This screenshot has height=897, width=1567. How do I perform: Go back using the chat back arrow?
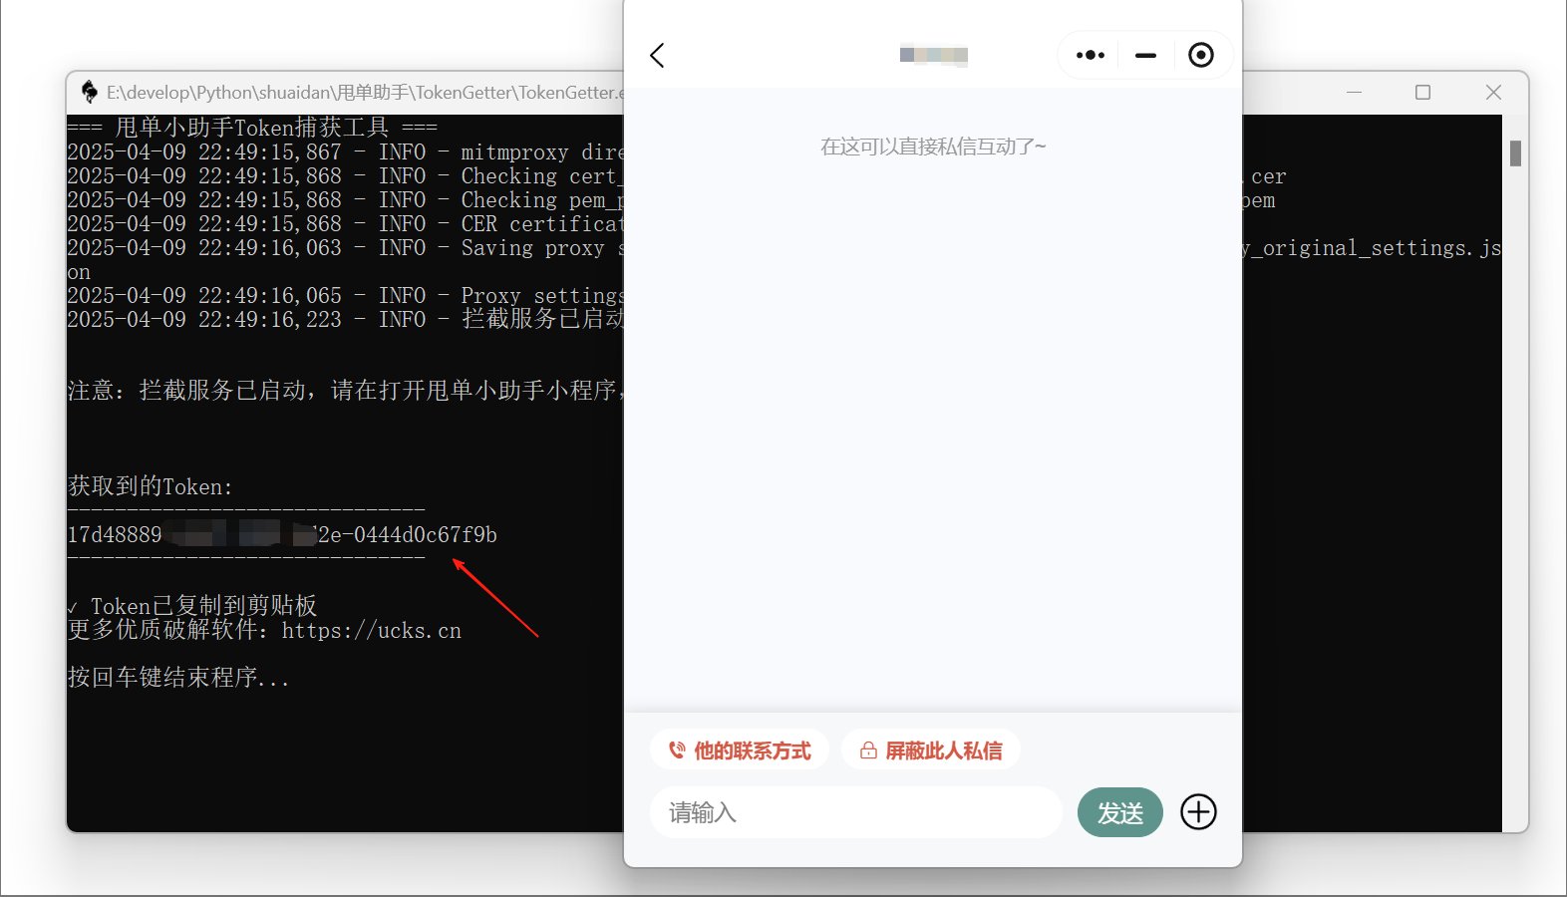click(657, 55)
